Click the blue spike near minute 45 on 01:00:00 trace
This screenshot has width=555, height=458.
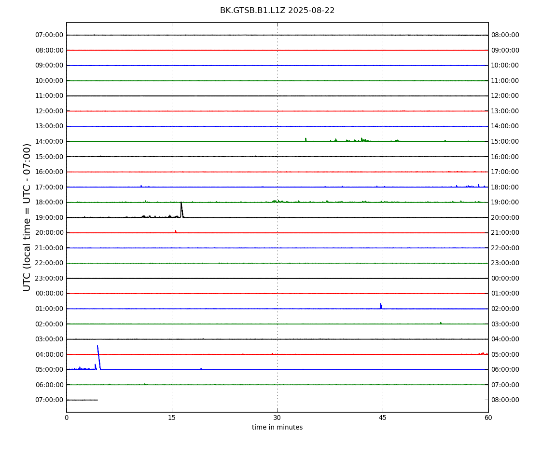pos(381,306)
